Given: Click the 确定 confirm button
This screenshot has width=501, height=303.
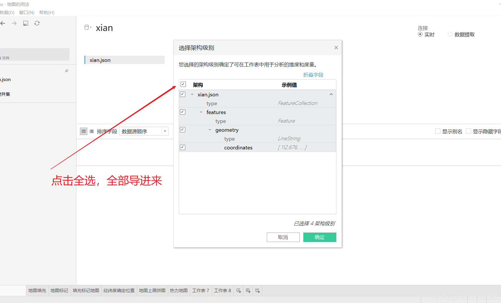Looking at the screenshot, I should click(320, 237).
